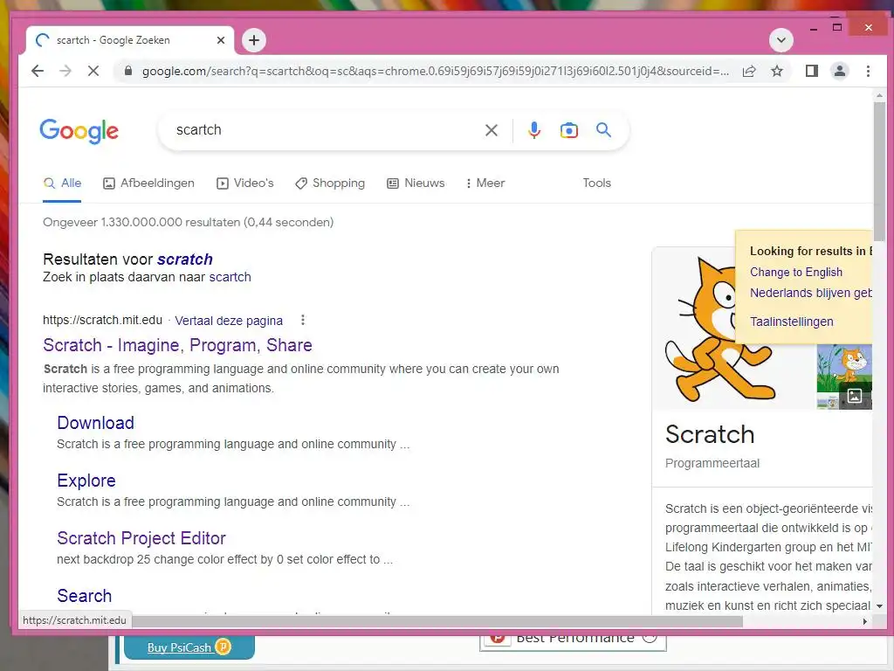Open Scratch Project Editor sitelink
The height and width of the screenshot is (671, 894).
(141, 538)
